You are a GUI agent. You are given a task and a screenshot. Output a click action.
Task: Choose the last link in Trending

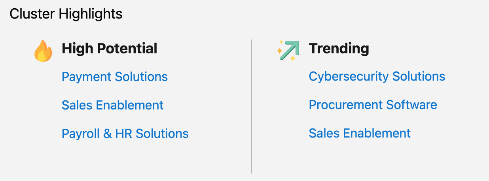(x=360, y=133)
